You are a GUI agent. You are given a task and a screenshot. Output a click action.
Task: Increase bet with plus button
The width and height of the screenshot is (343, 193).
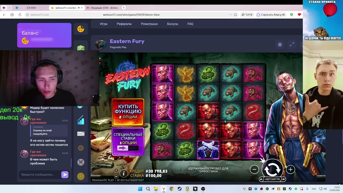(290, 169)
